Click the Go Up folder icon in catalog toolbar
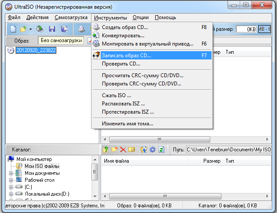The image size is (277, 213). 106,150
